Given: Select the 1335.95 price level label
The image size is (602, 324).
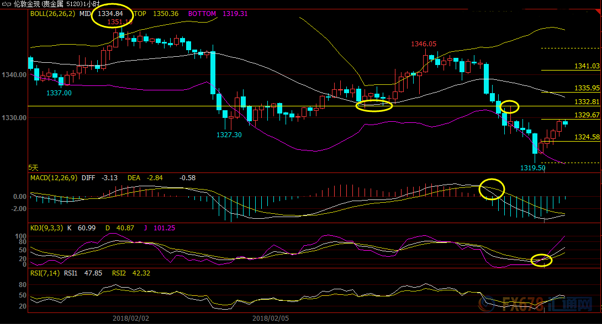Looking at the screenshot, I should 587,88.
